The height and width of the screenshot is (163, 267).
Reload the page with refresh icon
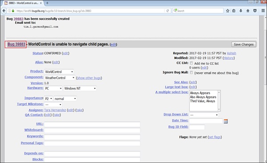[168, 11]
